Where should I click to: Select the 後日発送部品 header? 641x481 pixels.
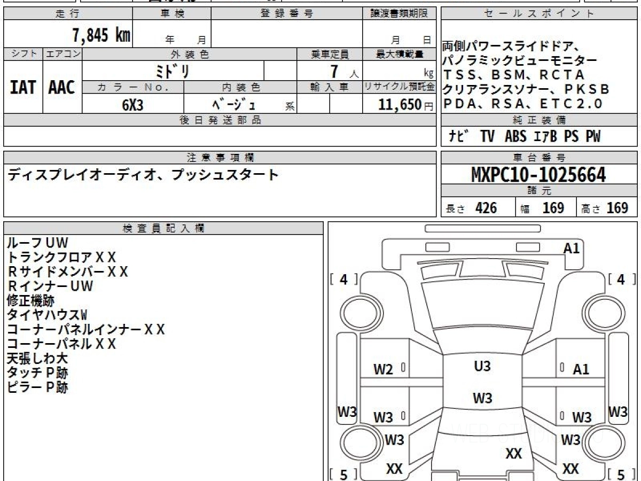pos(220,120)
